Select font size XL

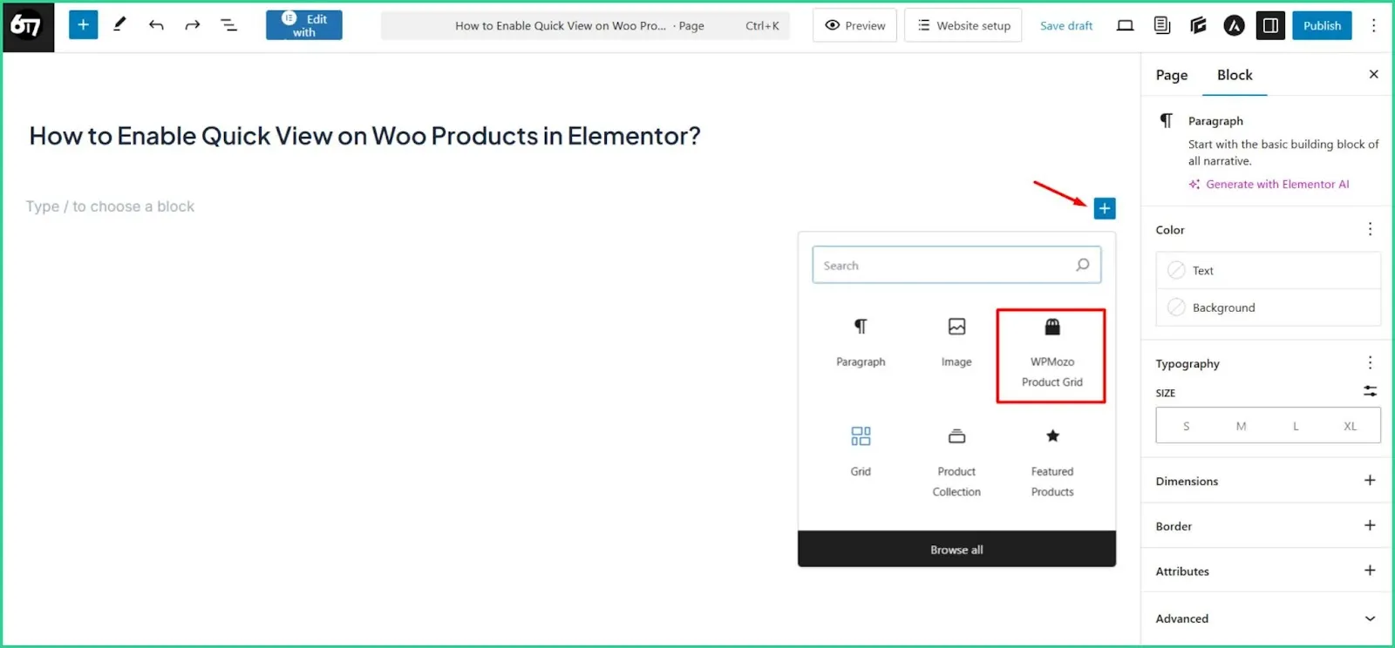(x=1350, y=426)
